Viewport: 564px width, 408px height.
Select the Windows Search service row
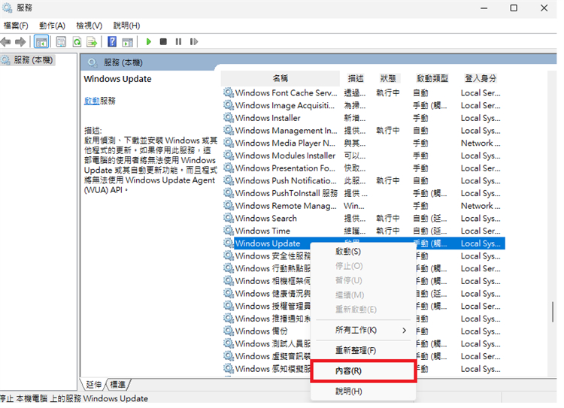[364, 219]
